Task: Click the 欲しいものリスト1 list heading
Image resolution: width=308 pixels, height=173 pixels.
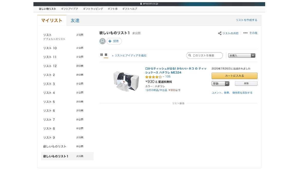Action: [x=114, y=33]
